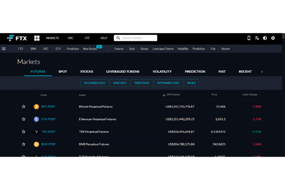Open the HELP menu in the header
The height and width of the screenshot is (190, 285).
(104, 38)
